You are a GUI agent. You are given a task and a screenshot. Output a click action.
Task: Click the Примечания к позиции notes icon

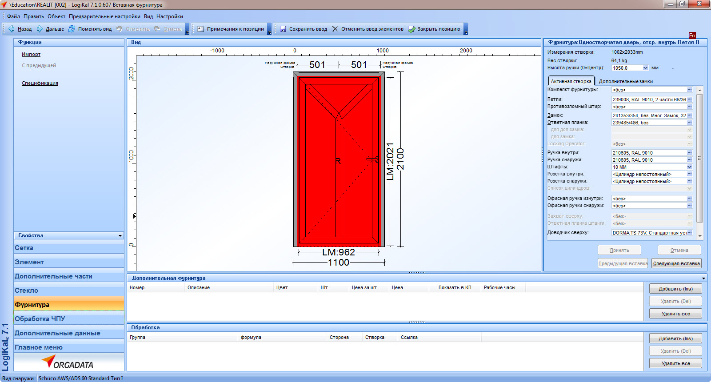[201, 29]
